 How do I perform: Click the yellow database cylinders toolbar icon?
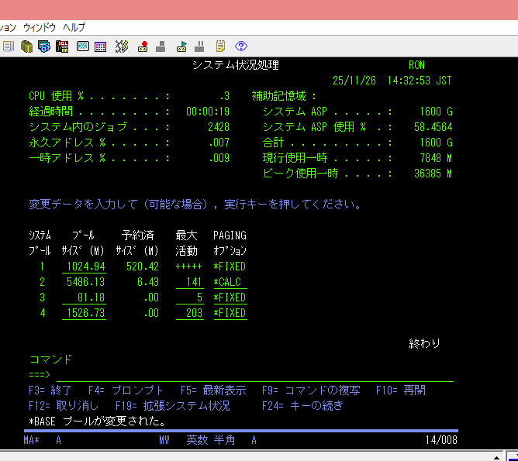26,46
